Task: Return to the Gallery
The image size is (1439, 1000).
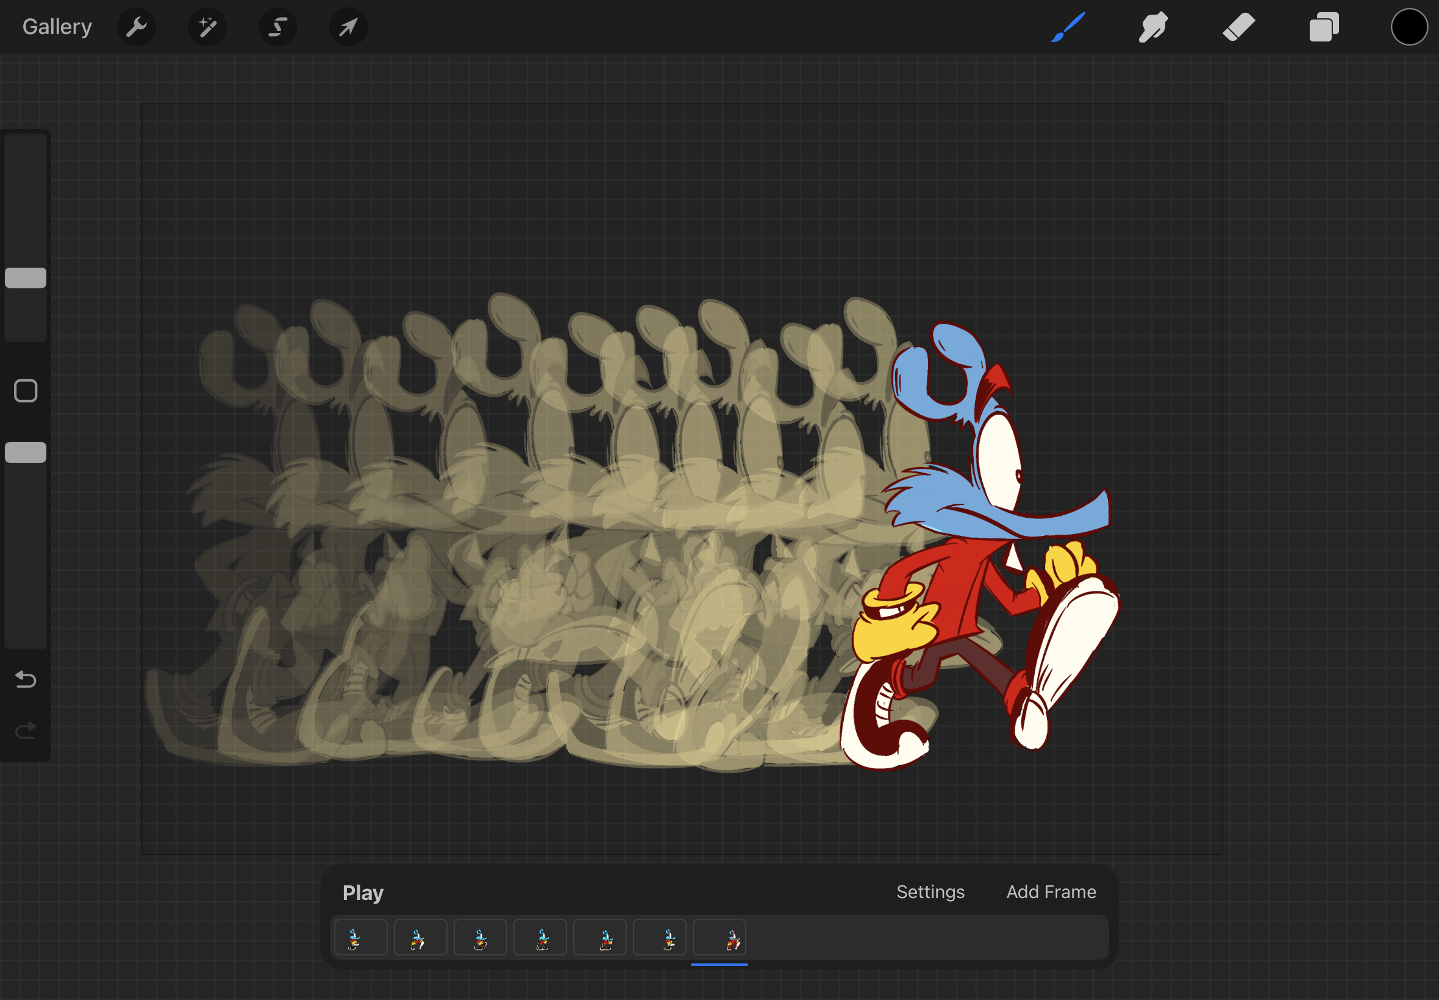Action: 57,27
